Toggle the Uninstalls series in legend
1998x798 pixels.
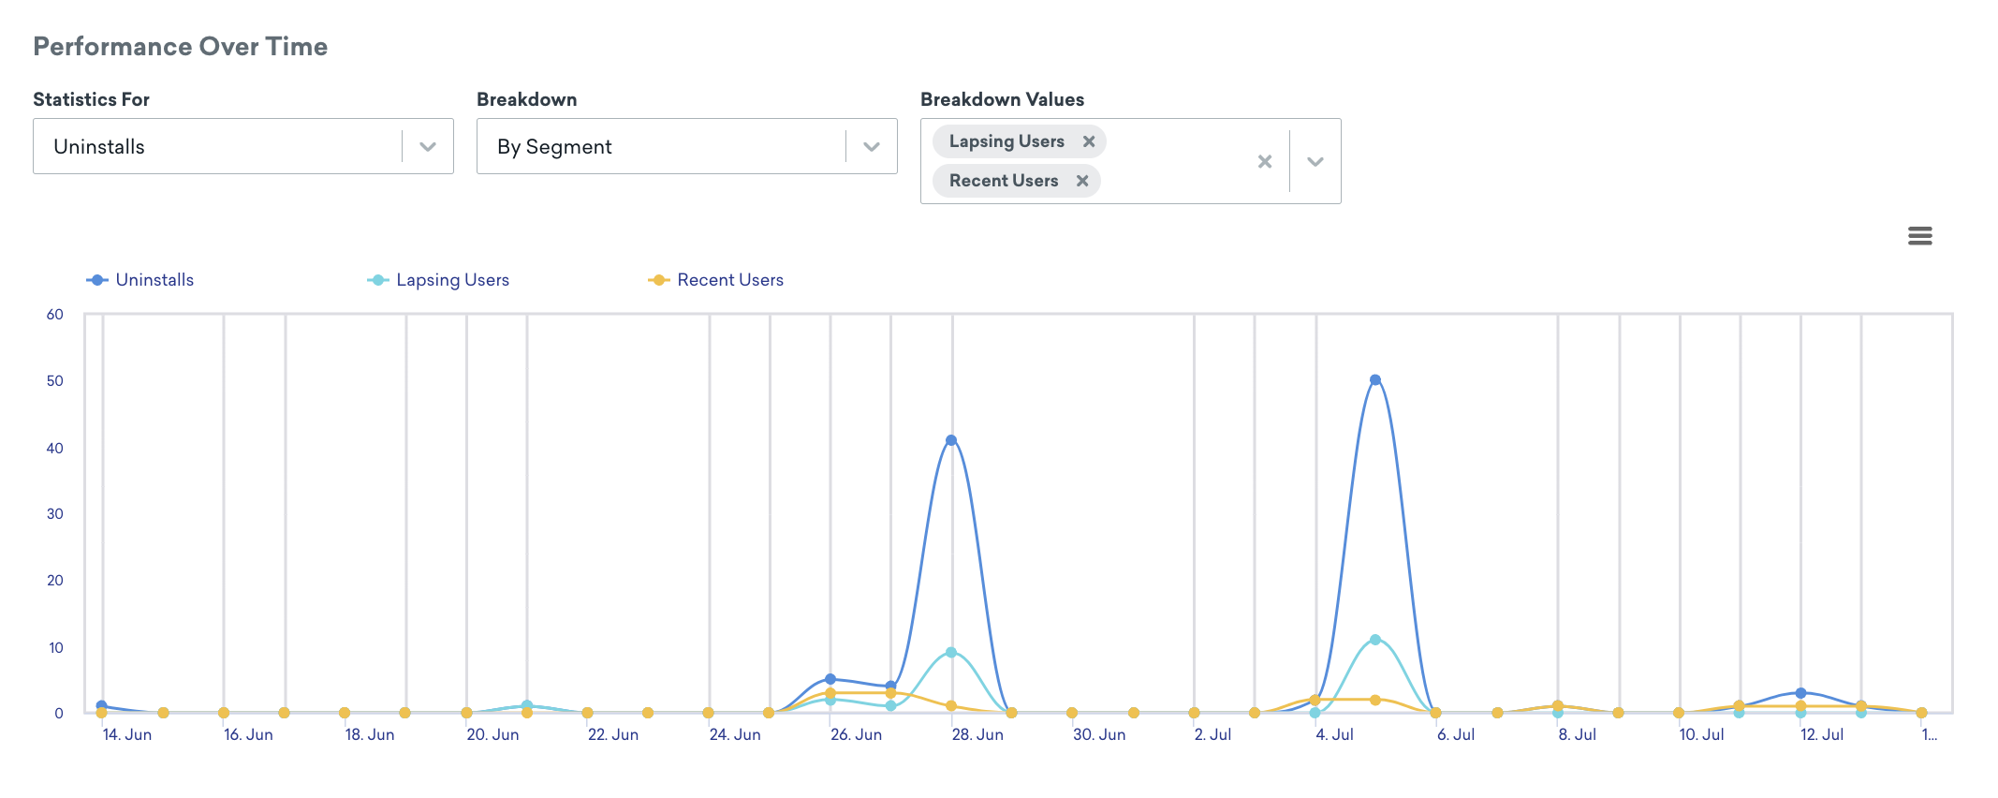(140, 280)
